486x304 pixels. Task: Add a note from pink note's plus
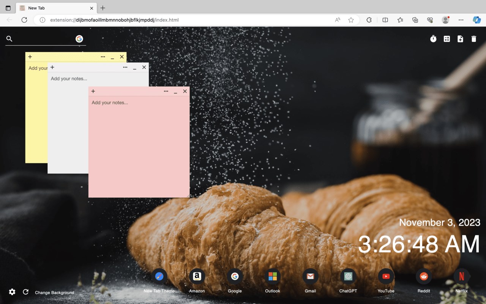pos(93,91)
